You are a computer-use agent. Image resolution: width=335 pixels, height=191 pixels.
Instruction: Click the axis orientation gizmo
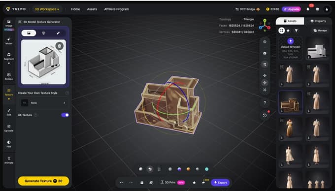tap(265, 25)
